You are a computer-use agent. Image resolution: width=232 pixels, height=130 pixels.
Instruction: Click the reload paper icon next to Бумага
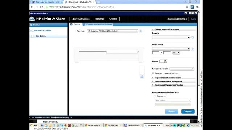click(x=192, y=38)
